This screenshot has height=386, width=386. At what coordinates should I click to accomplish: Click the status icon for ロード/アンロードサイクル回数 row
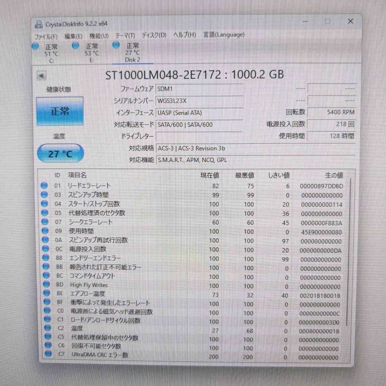click(48, 319)
